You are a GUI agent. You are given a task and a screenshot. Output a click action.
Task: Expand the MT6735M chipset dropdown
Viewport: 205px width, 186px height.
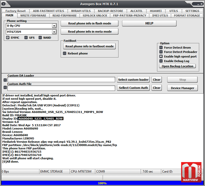click(x=54, y=32)
